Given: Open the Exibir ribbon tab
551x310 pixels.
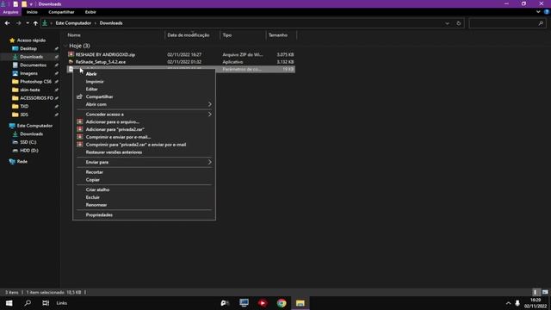Looking at the screenshot, I should tap(90, 12).
